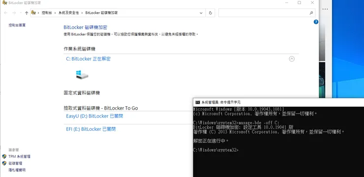Viewport: 364px width, 177px height.
Task: Go forward using the forward arrow
Action: 14,13
